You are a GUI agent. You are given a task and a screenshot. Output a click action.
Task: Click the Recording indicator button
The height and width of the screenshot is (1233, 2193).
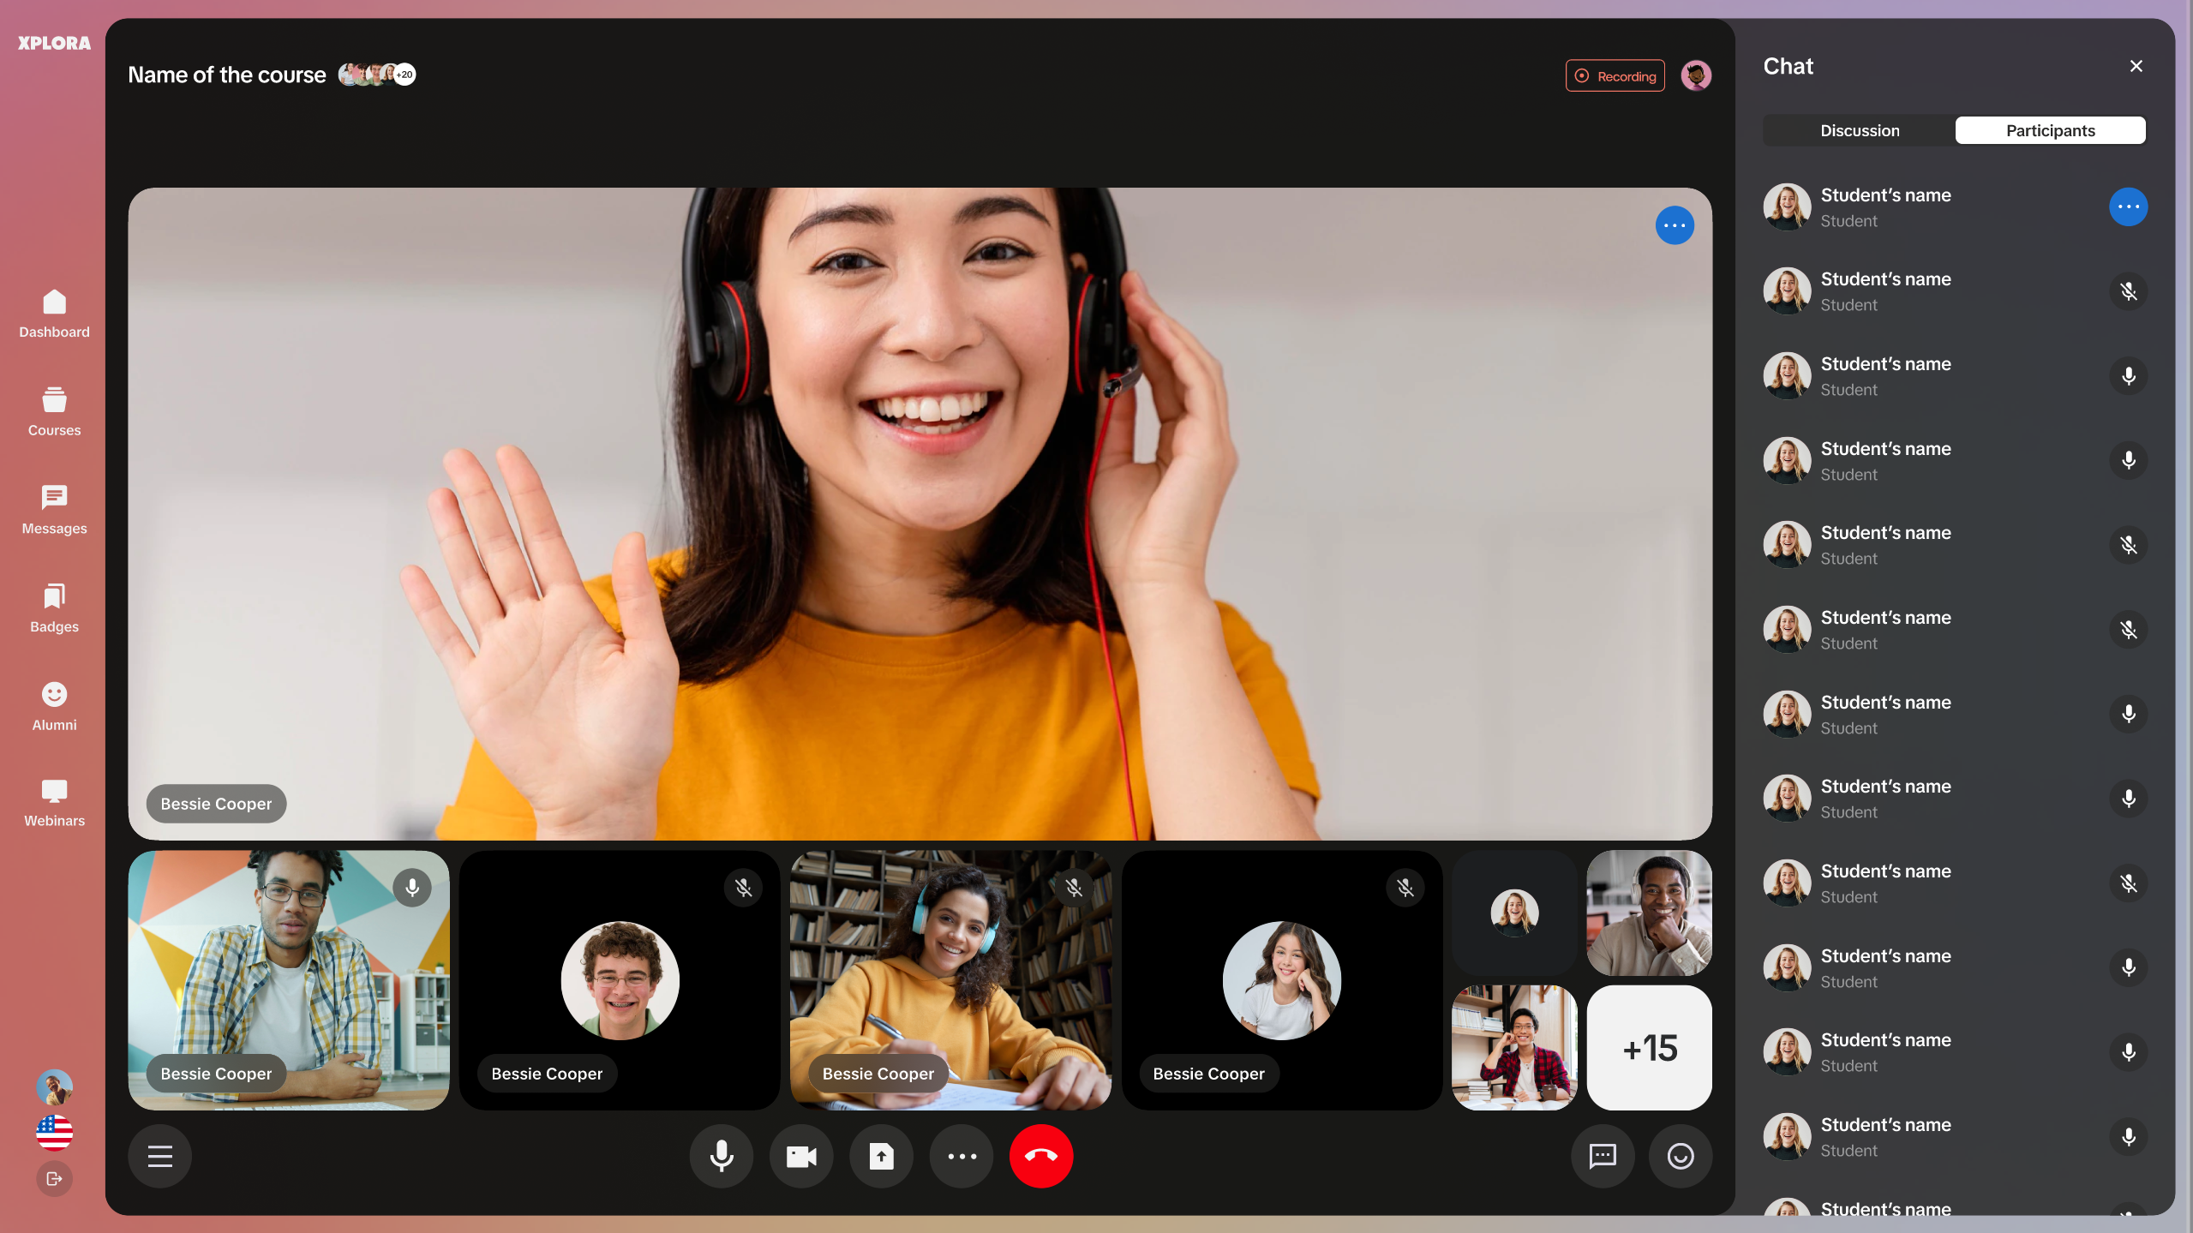(1615, 75)
